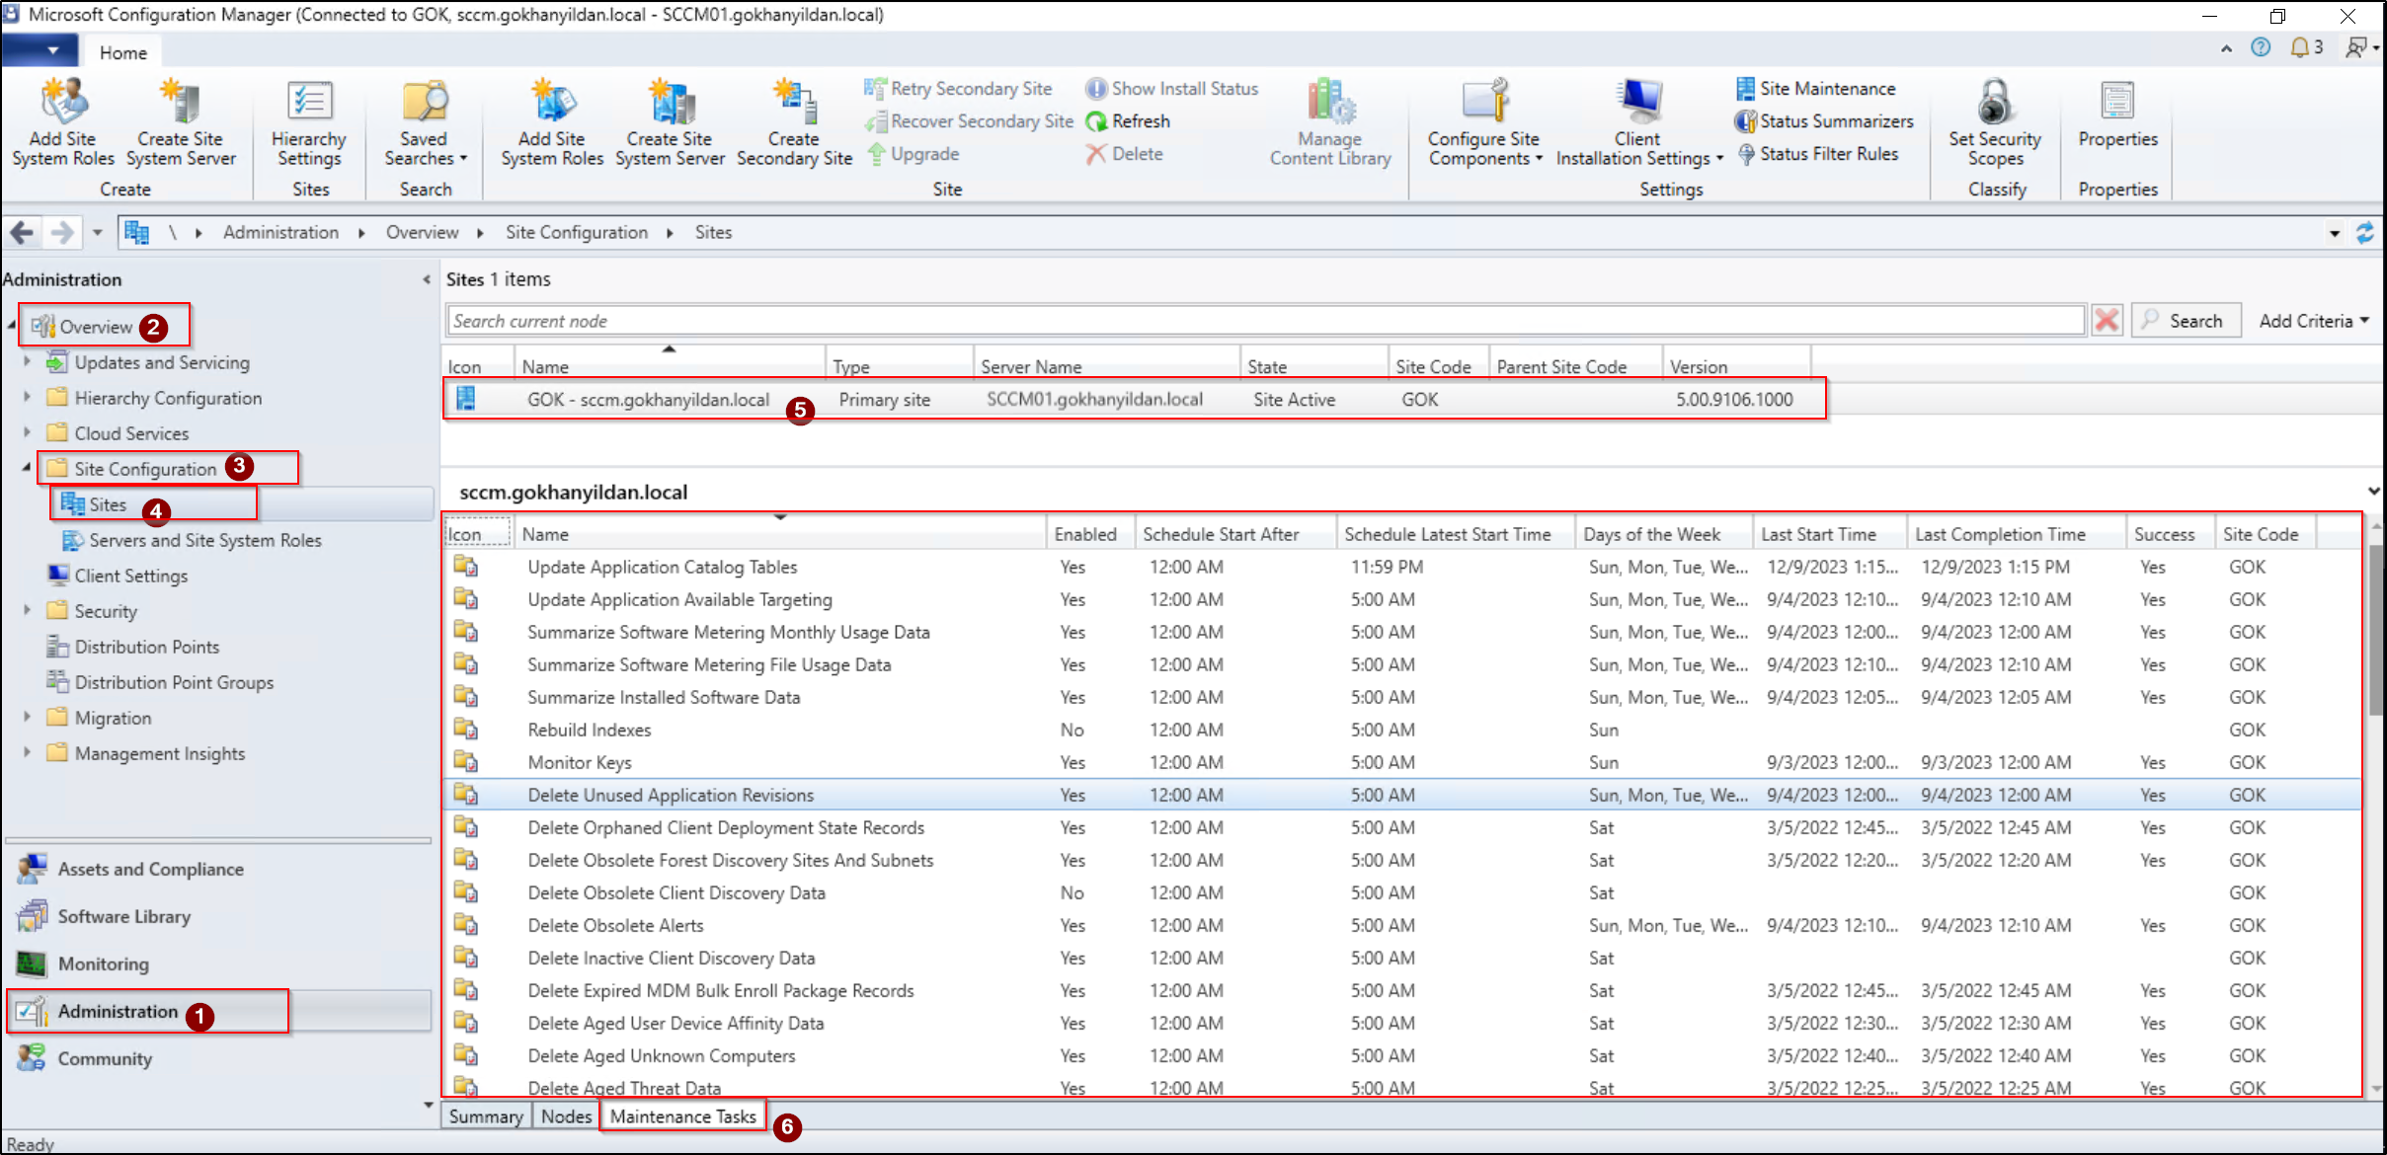The image size is (2387, 1155).
Task: Click the Delete ribbon command
Action: pos(1124,154)
